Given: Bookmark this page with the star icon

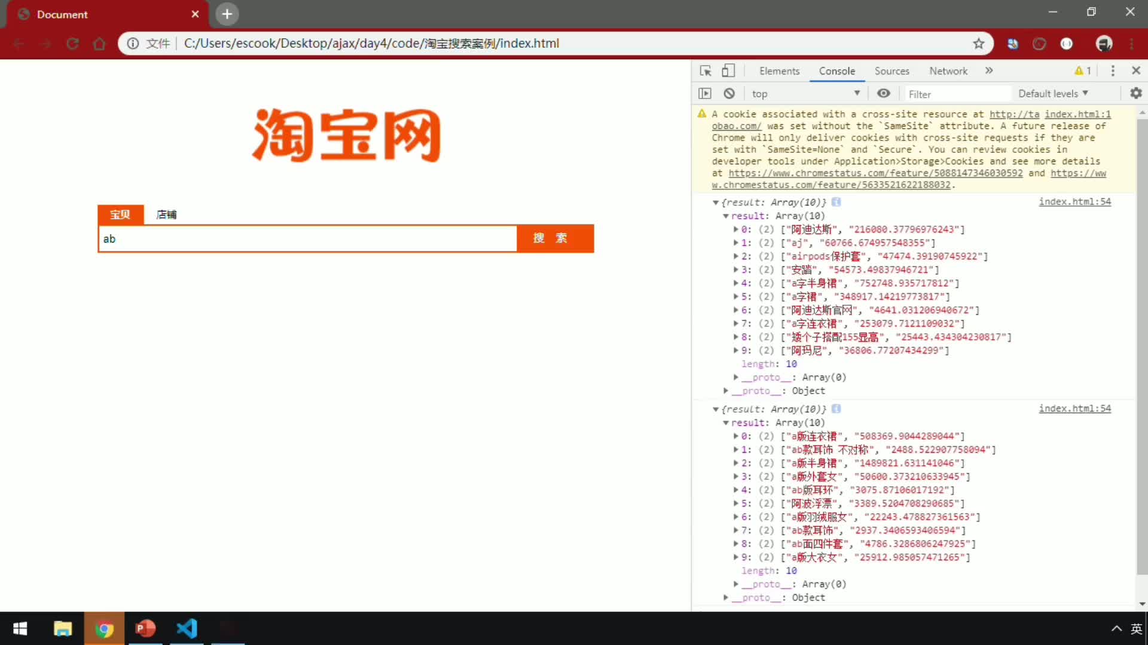Looking at the screenshot, I should click(978, 44).
